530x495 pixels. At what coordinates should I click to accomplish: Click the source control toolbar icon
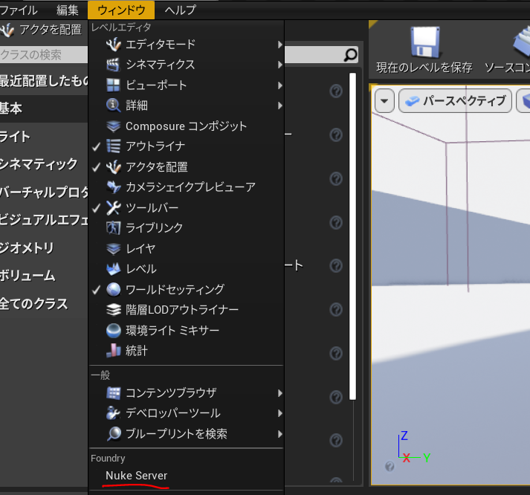(521, 42)
